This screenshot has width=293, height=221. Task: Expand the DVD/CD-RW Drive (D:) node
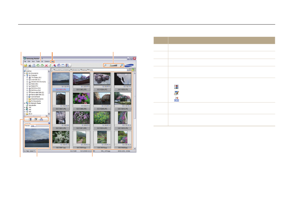[x=27, y=82]
